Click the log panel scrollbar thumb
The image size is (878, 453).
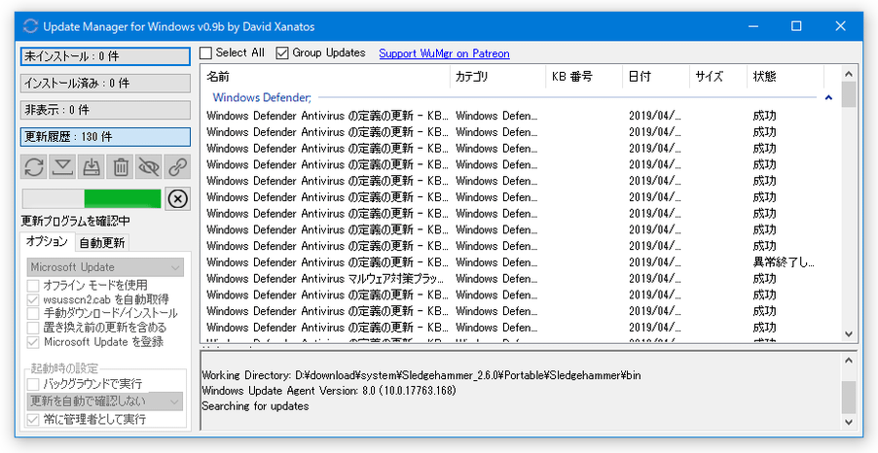[849, 397]
